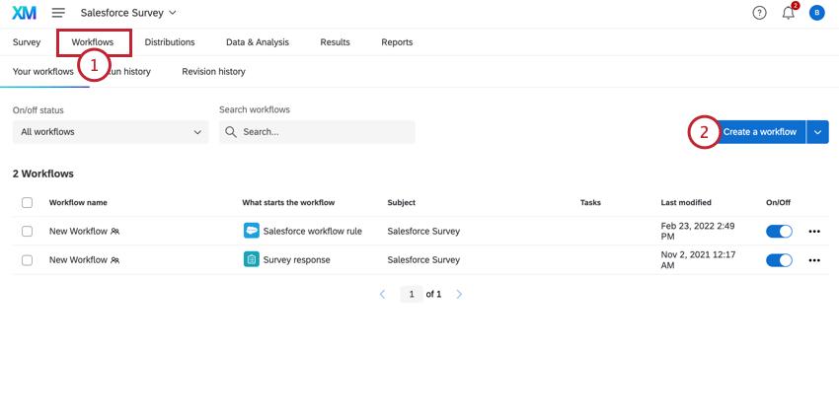Check the Salesforce workflow rule row checkbox

coord(28,232)
